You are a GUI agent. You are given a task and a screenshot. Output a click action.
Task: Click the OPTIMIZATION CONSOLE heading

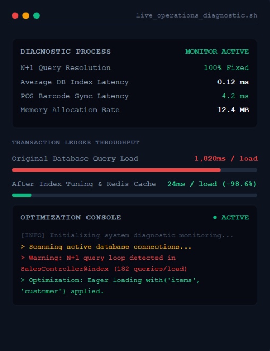click(71, 217)
